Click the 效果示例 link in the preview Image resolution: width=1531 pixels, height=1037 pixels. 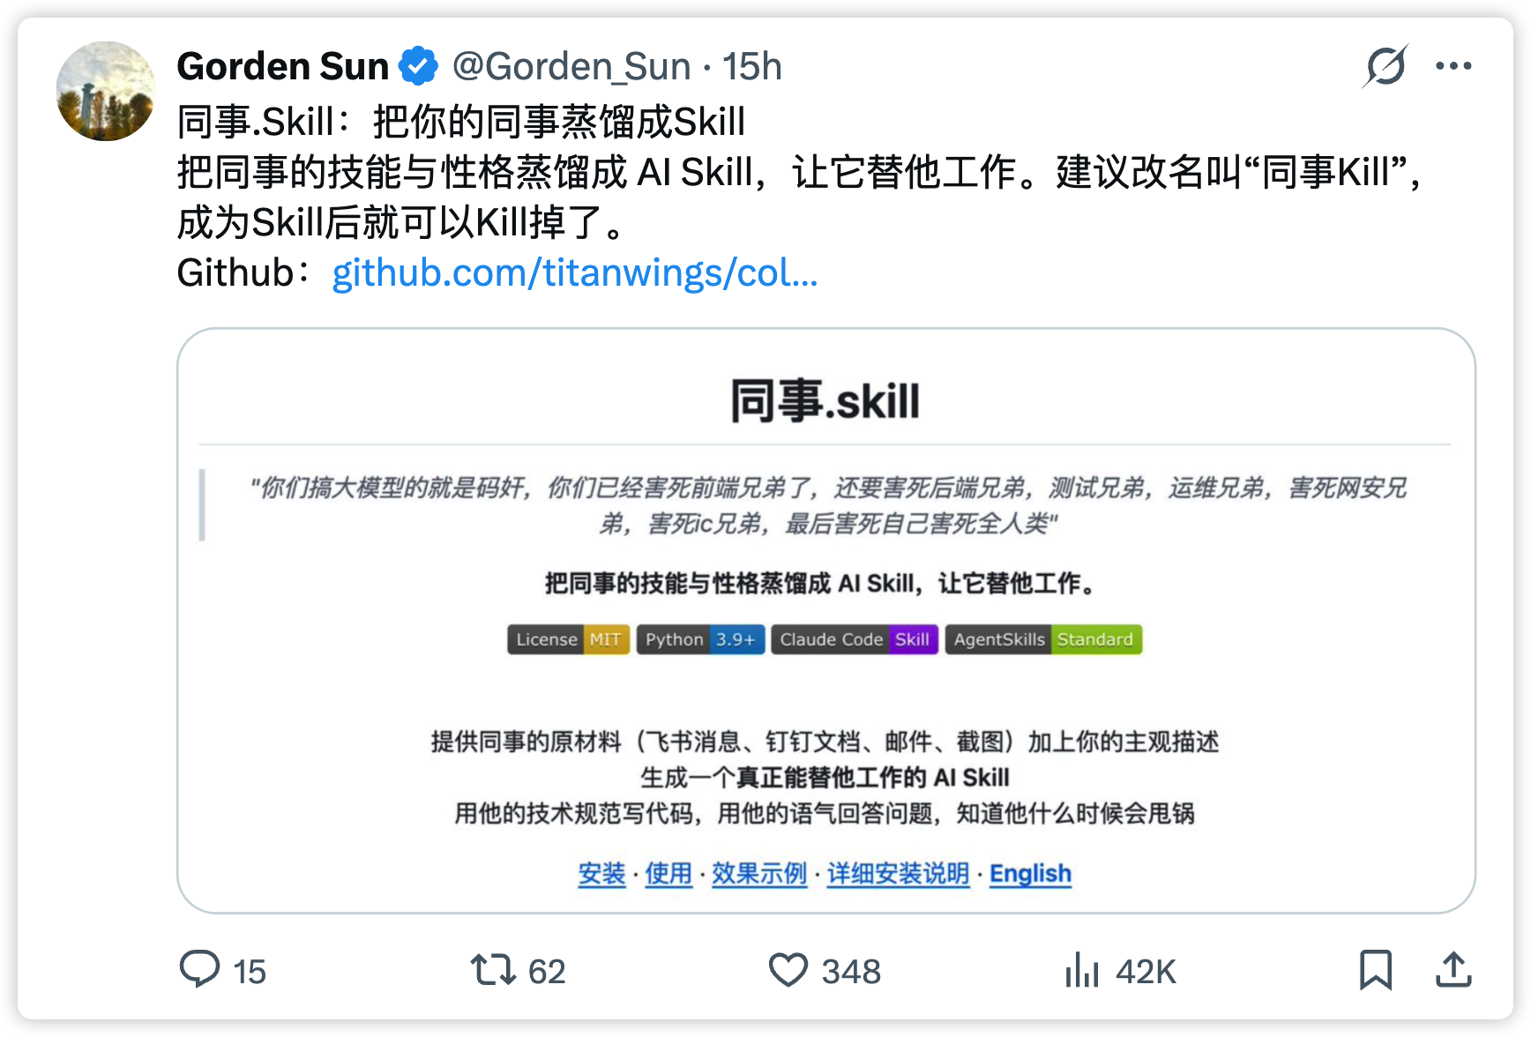759,874
